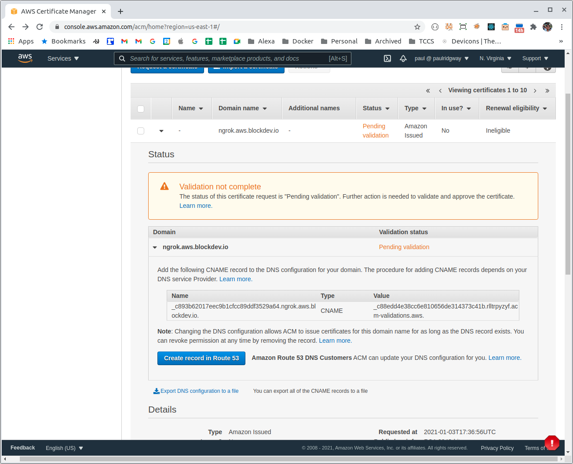The width and height of the screenshot is (573, 464).
Task: Open AWS notifications bell
Action: click(x=403, y=58)
